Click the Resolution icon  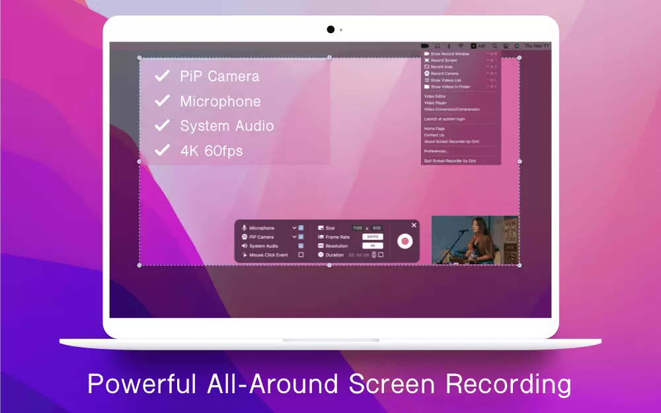(x=321, y=246)
